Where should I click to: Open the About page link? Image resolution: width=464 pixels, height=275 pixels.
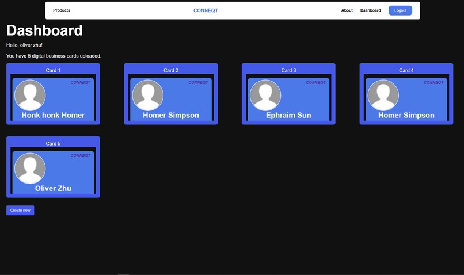[x=347, y=10]
